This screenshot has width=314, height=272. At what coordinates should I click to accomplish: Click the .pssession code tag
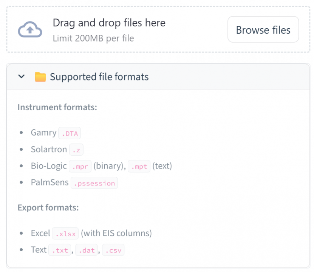coord(94,183)
